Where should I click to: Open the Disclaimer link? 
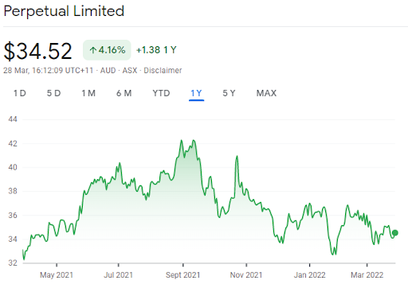coord(163,71)
